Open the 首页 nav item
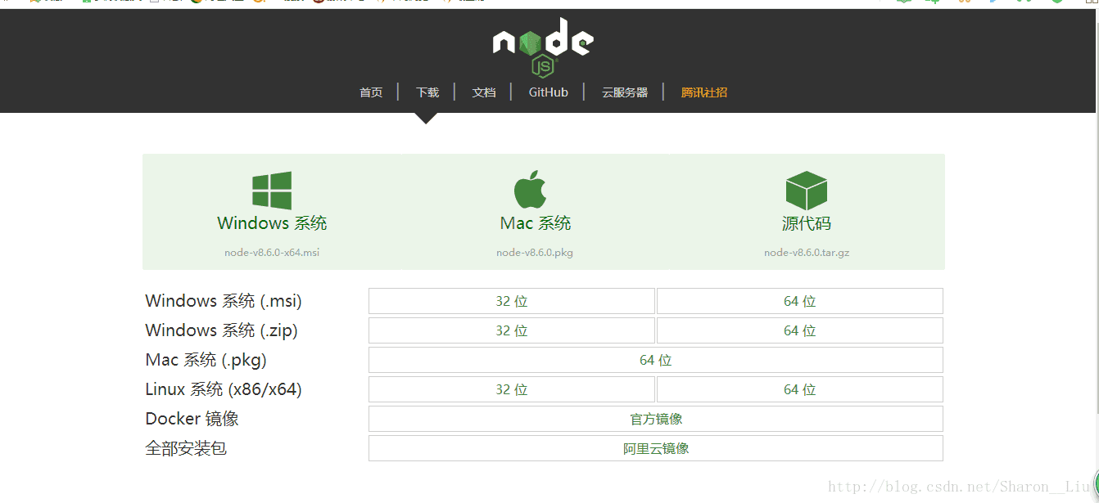The height and width of the screenshot is (503, 1099). coord(371,92)
